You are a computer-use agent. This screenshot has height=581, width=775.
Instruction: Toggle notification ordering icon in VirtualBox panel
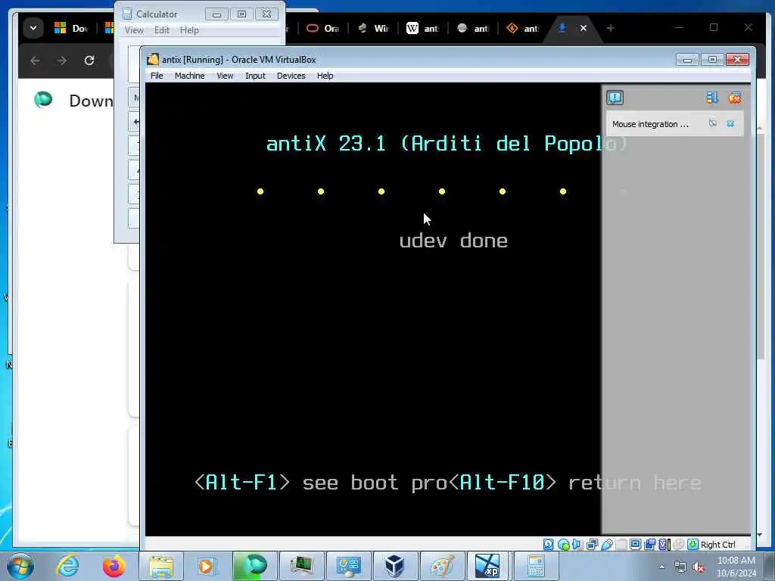[711, 98]
